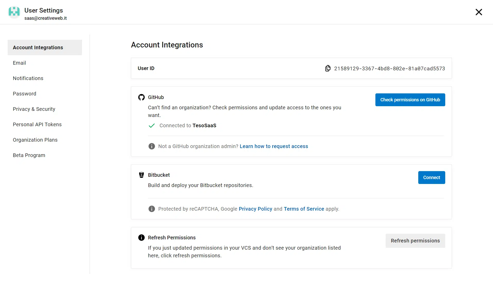
Task: Click the green connected checkmark icon
Action: (151, 125)
